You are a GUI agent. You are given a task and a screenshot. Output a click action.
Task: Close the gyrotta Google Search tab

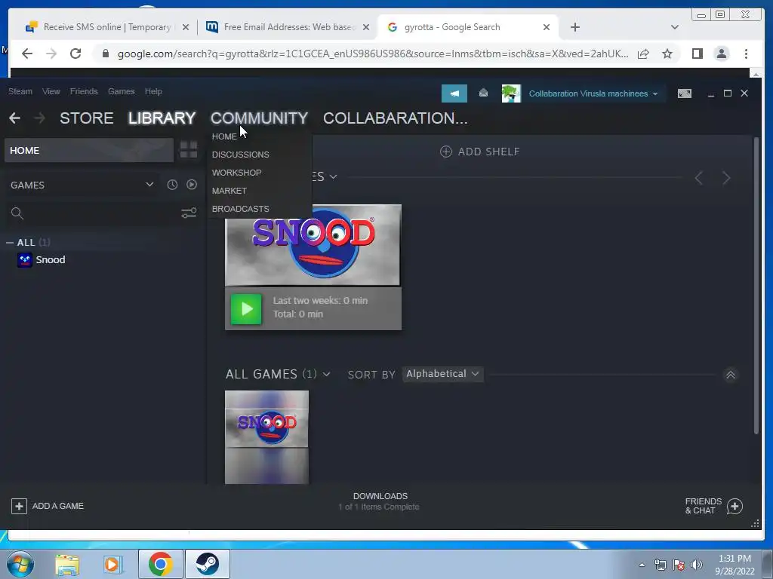[x=547, y=27]
